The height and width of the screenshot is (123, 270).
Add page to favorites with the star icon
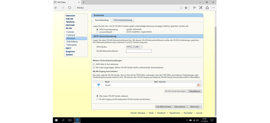point(186,8)
